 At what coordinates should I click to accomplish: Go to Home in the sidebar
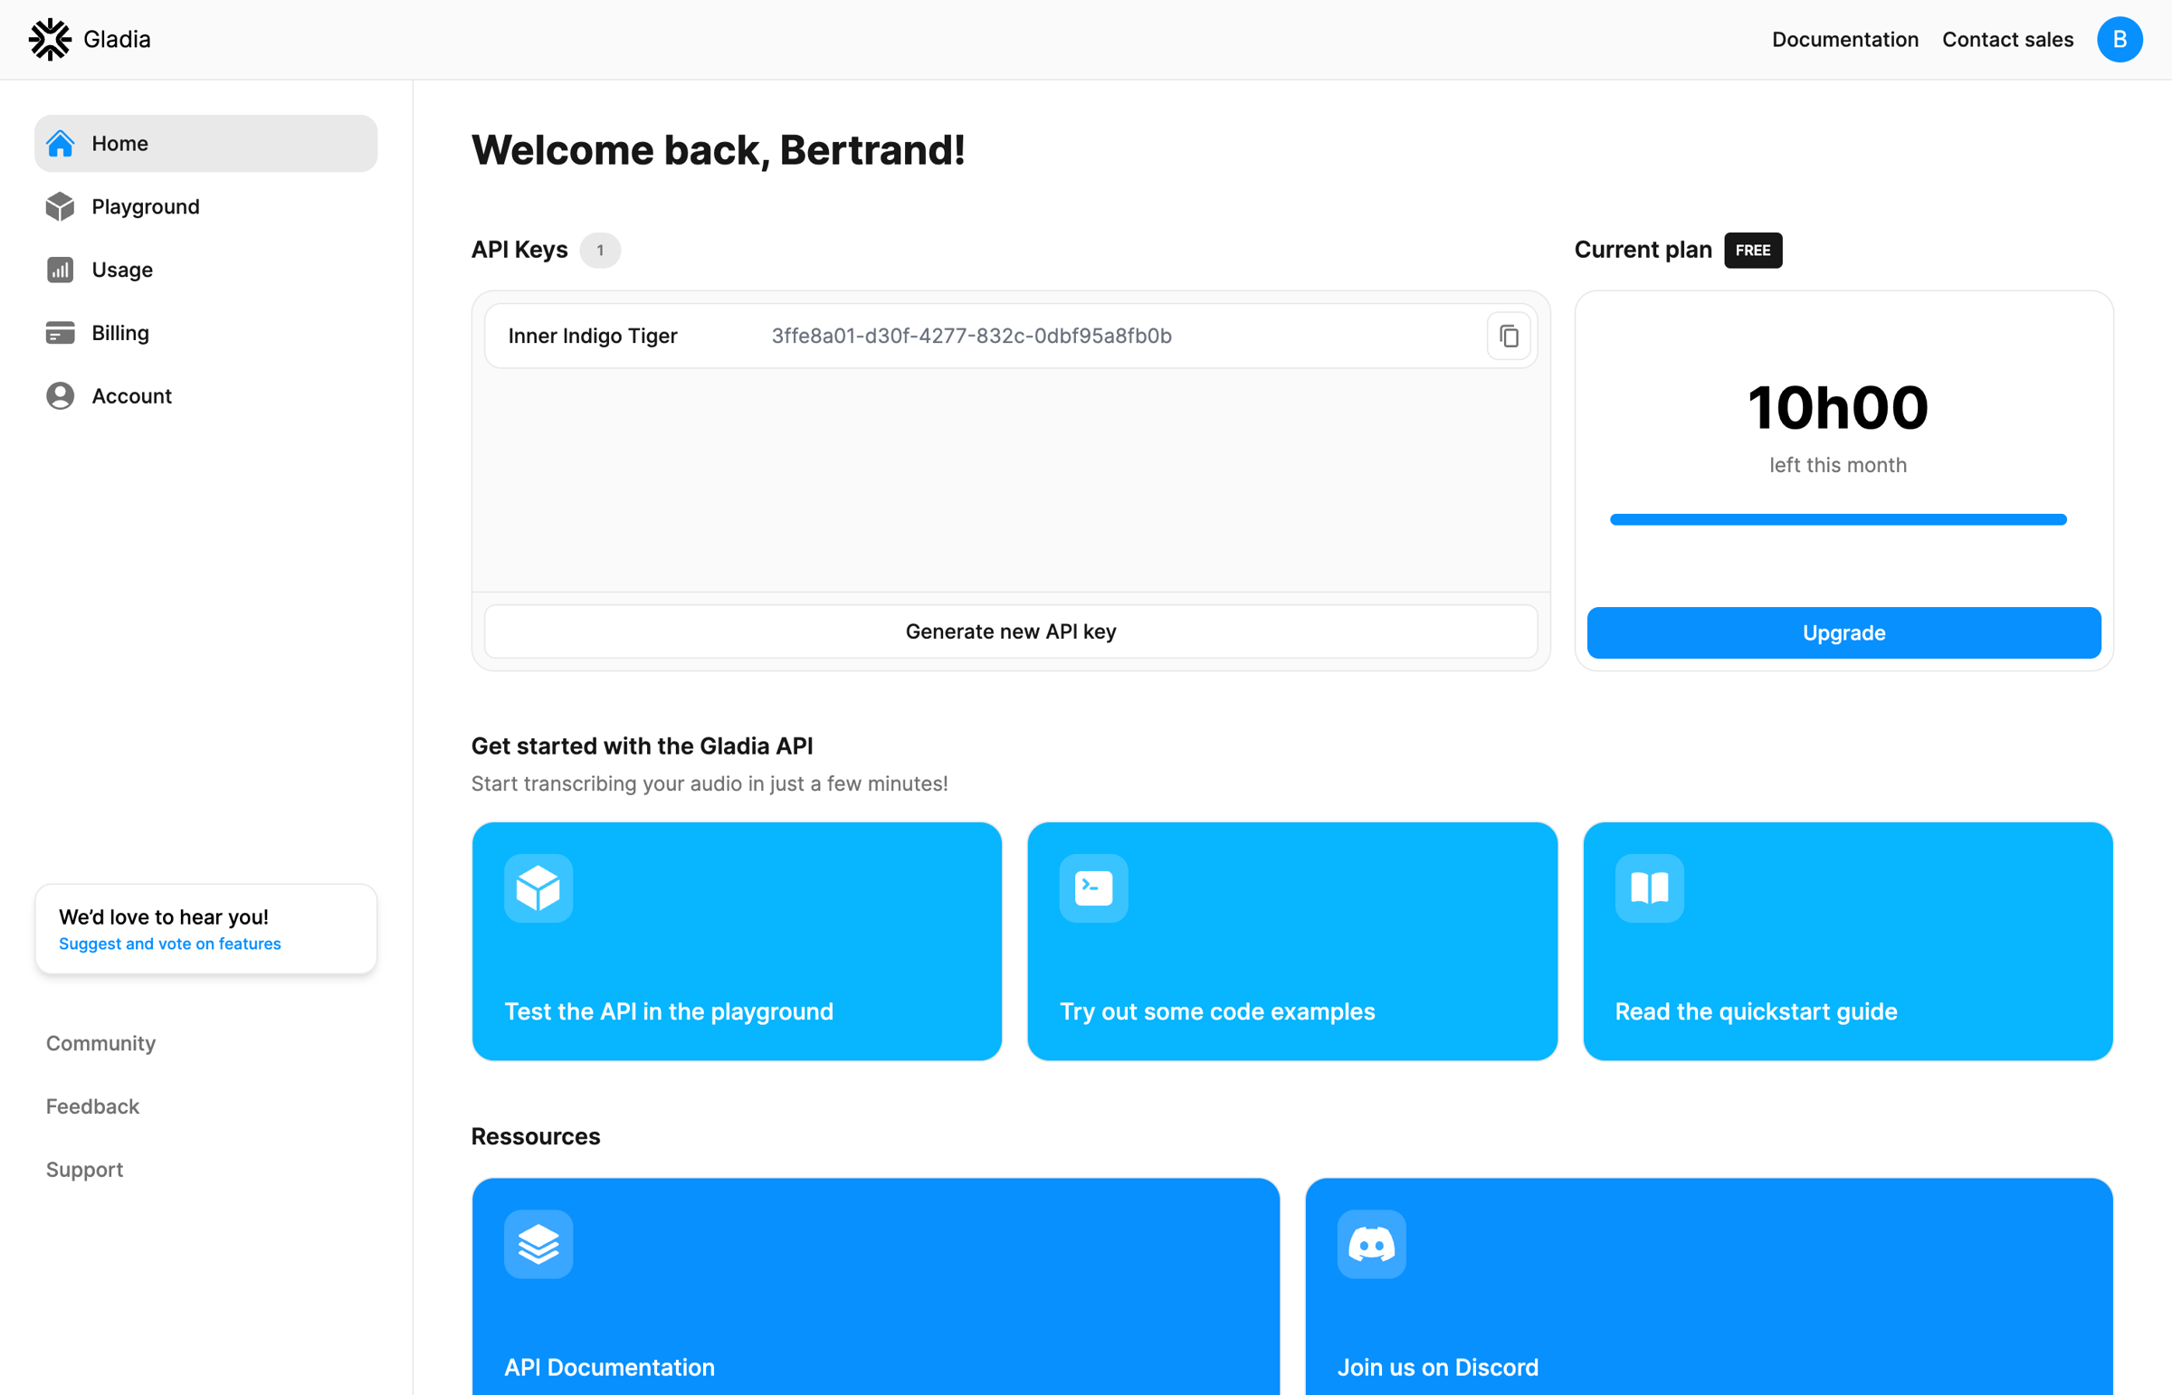tap(205, 143)
